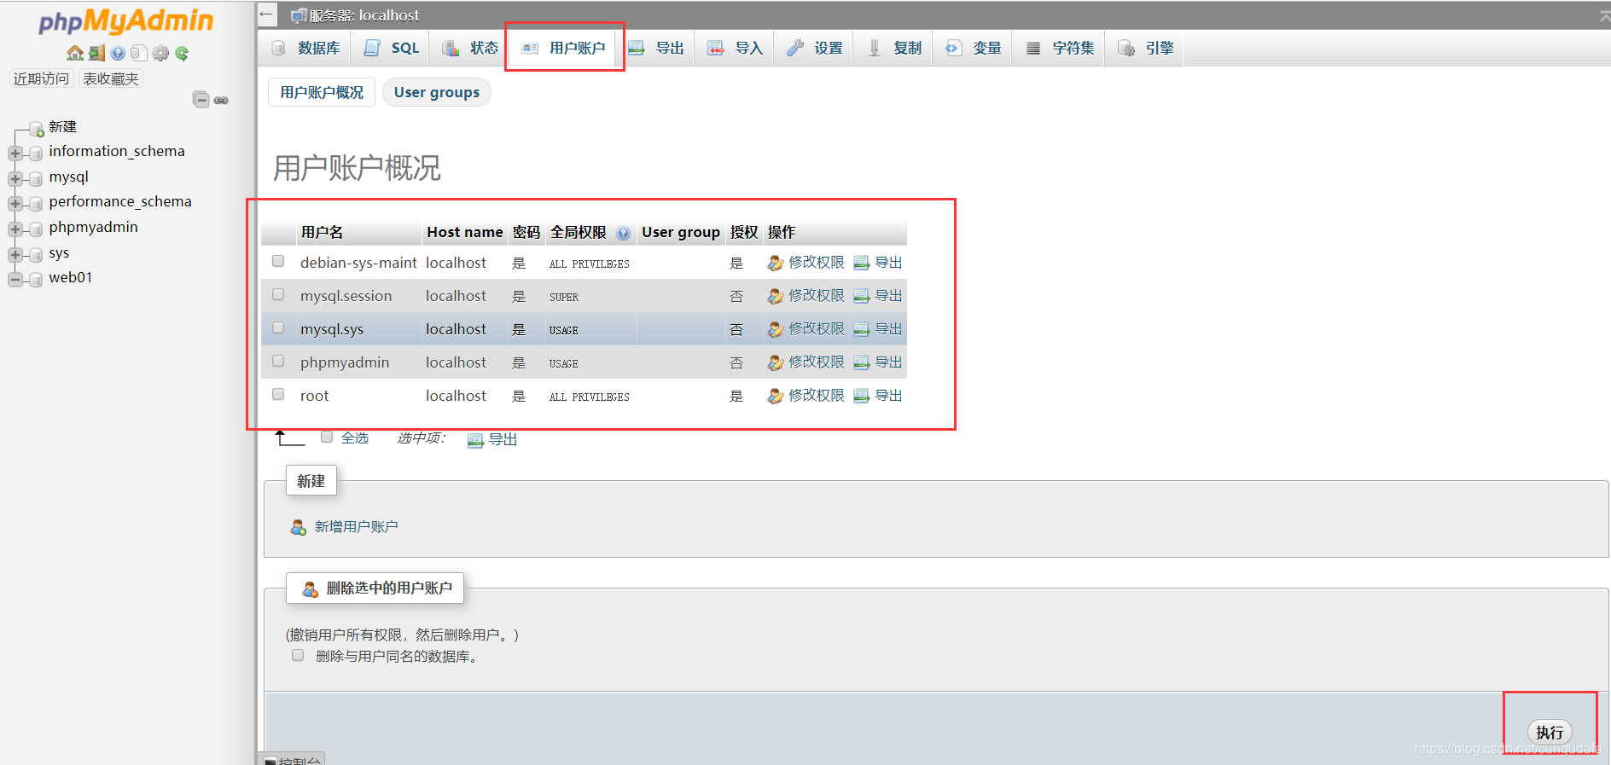Open the 数据库 (Databases) tab

pos(306,48)
